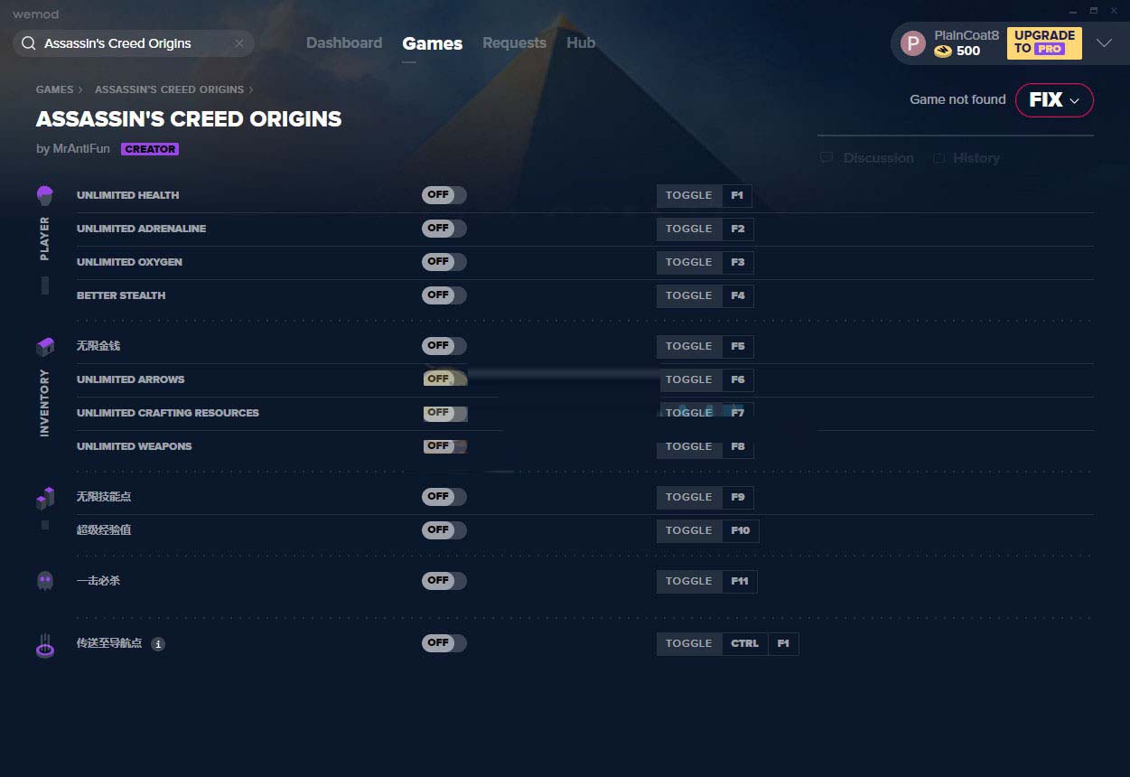This screenshot has width=1130, height=777.
Task: Click the CTRL modifier key
Action: (x=745, y=643)
